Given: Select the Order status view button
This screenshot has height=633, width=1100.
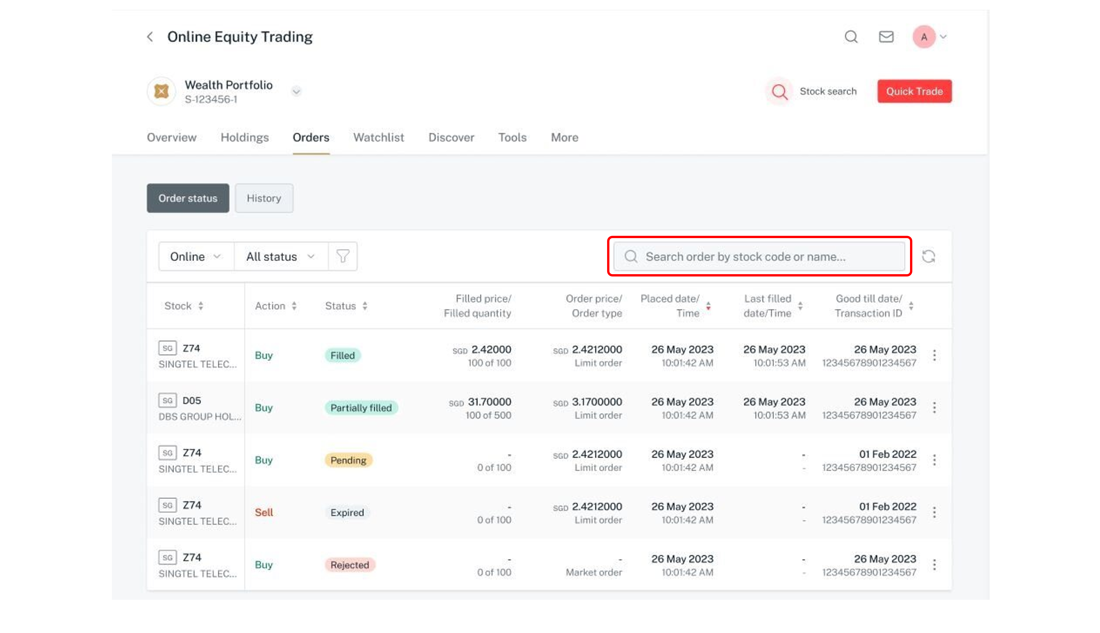Looking at the screenshot, I should [187, 198].
